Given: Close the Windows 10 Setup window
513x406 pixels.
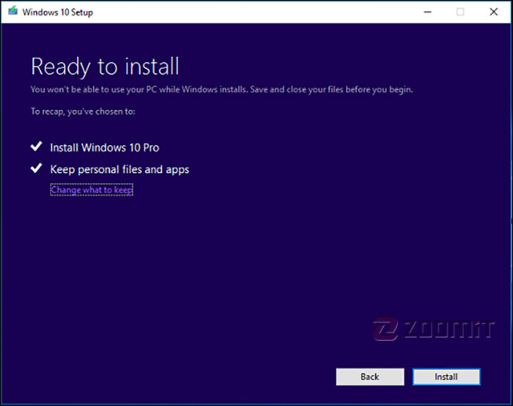Looking at the screenshot, I should 493,12.
